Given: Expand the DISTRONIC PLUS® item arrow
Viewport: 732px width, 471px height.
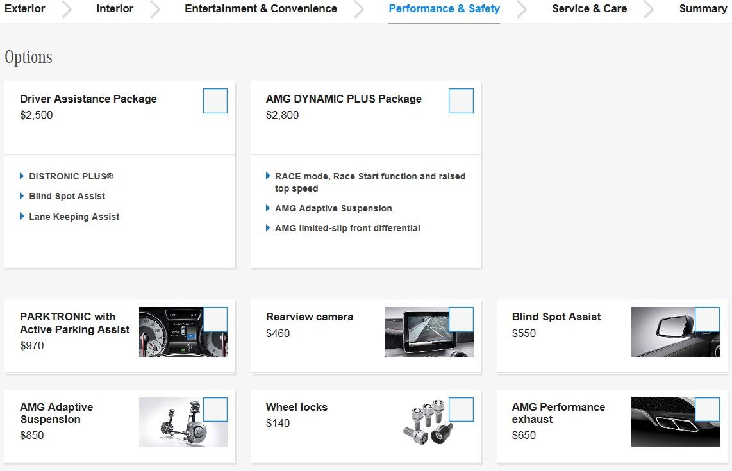Looking at the screenshot, I should click(22, 176).
